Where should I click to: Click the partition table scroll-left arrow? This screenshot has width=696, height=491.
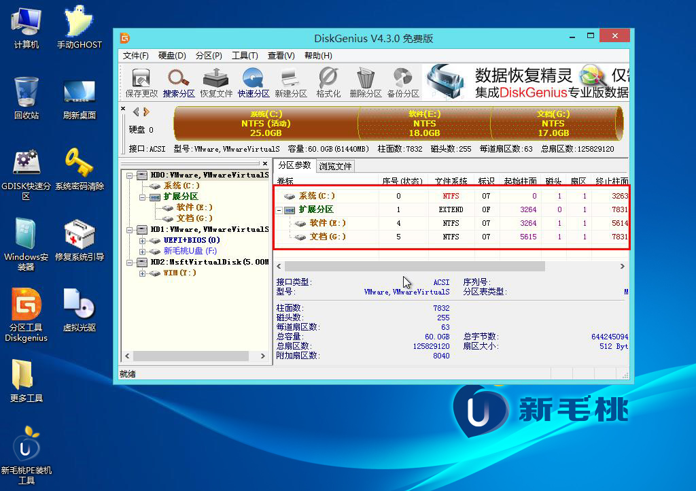(x=279, y=267)
